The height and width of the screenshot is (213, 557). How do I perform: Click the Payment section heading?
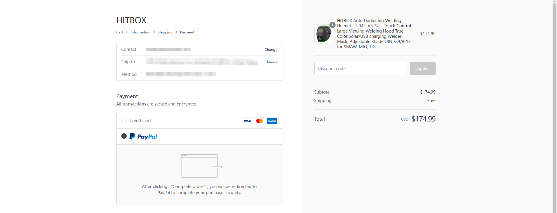coord(127,96)
